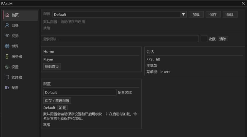Click 加载 next to Default entry
247x137 pixels.
[62, 108]
